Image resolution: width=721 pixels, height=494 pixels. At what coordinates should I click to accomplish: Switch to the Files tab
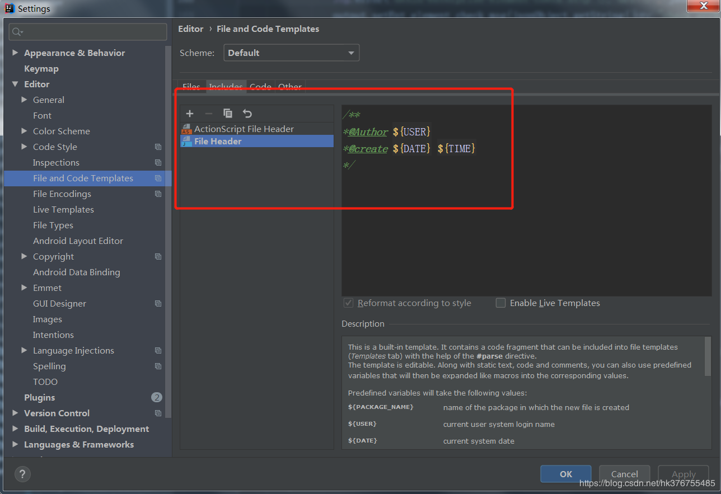coord(191,87)
